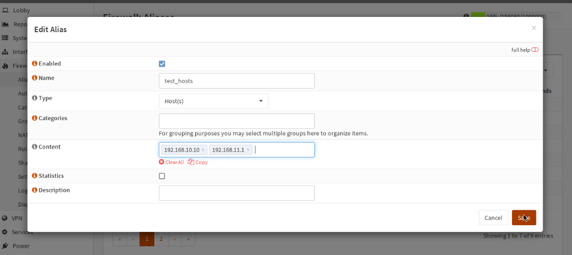Click the Type field info icon
572x255 pixels.
pos(34,98)
